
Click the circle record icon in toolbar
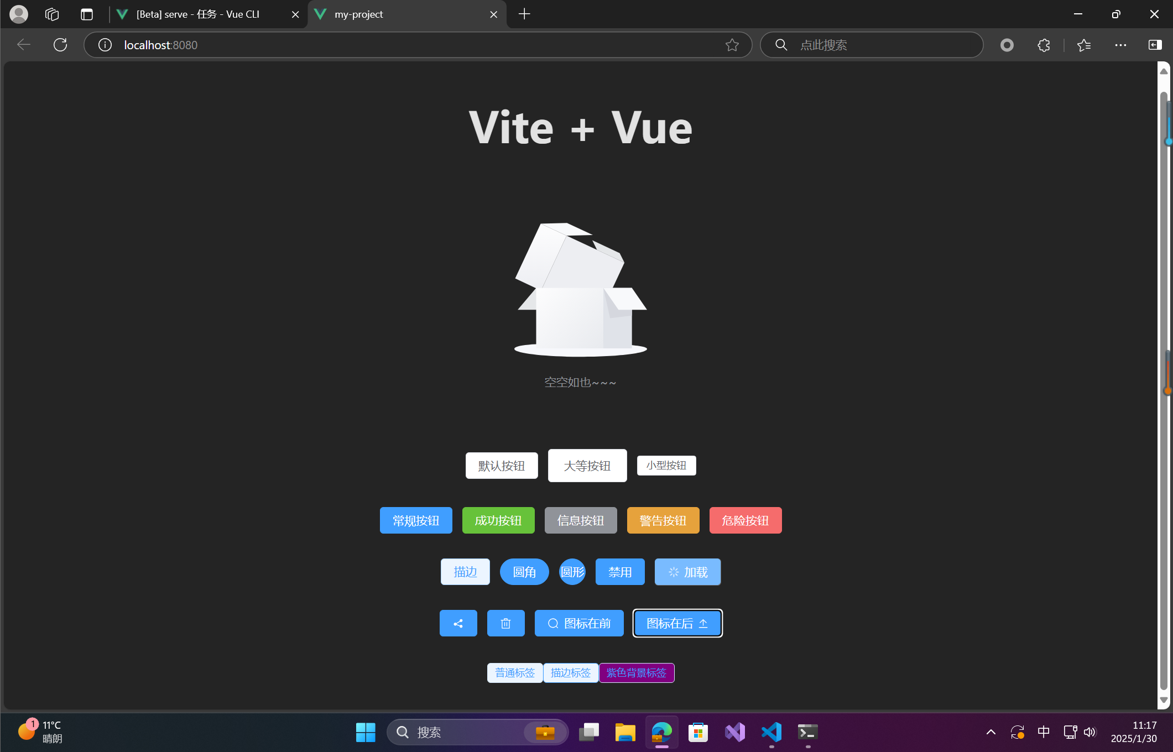1007,45
